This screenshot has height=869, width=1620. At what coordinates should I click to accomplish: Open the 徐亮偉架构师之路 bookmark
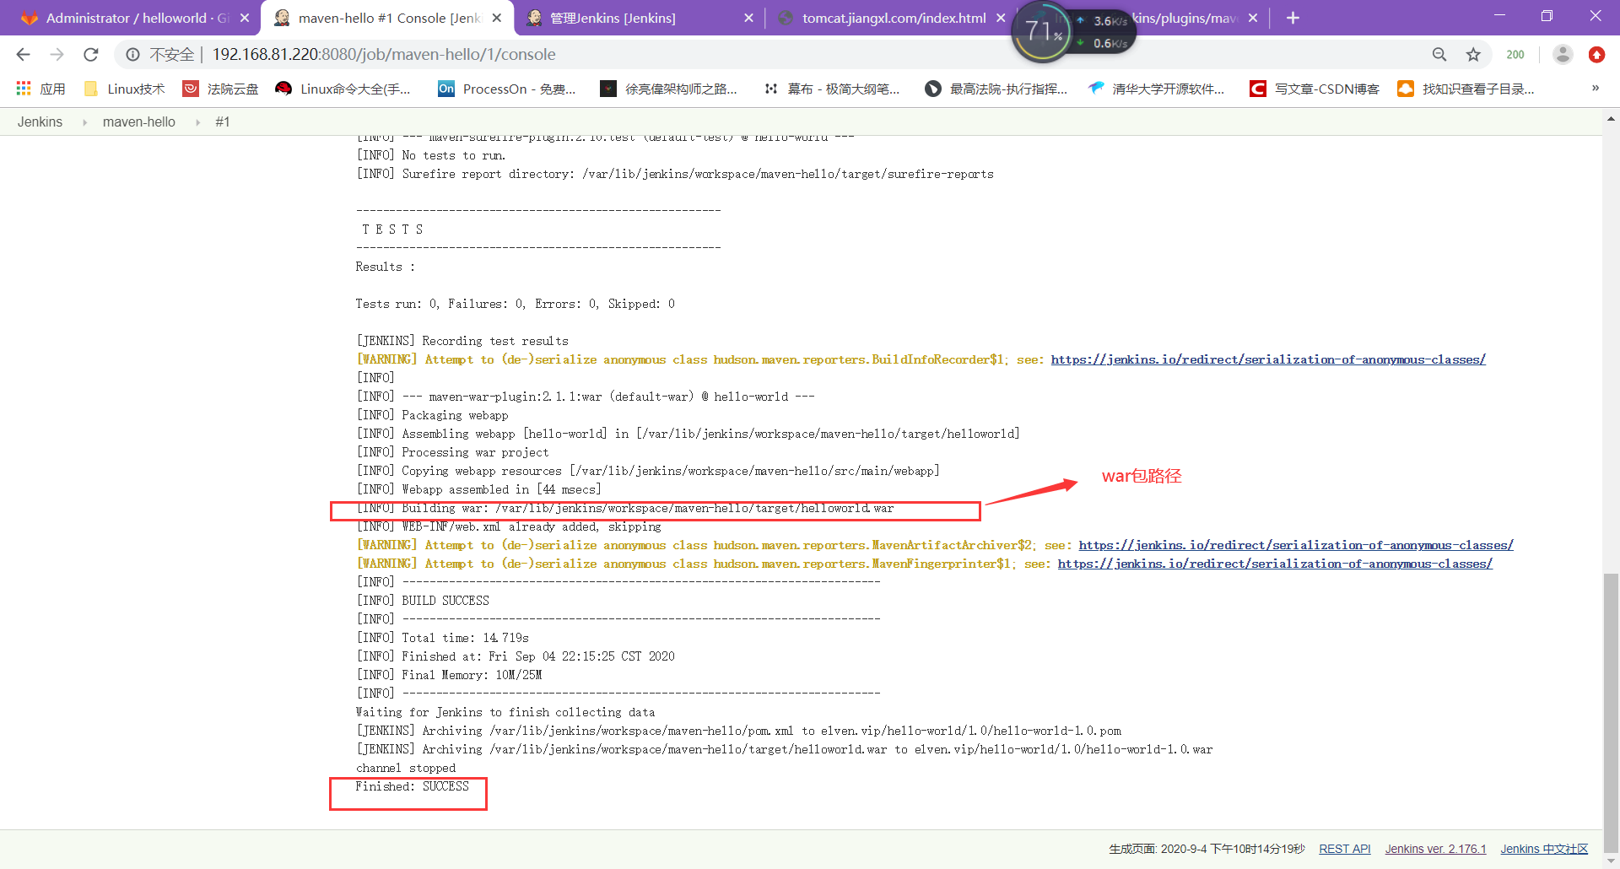(668, 89)
